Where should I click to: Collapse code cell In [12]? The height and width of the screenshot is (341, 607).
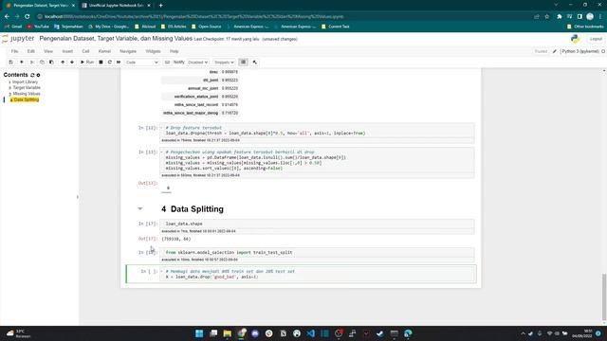(161, 128)
